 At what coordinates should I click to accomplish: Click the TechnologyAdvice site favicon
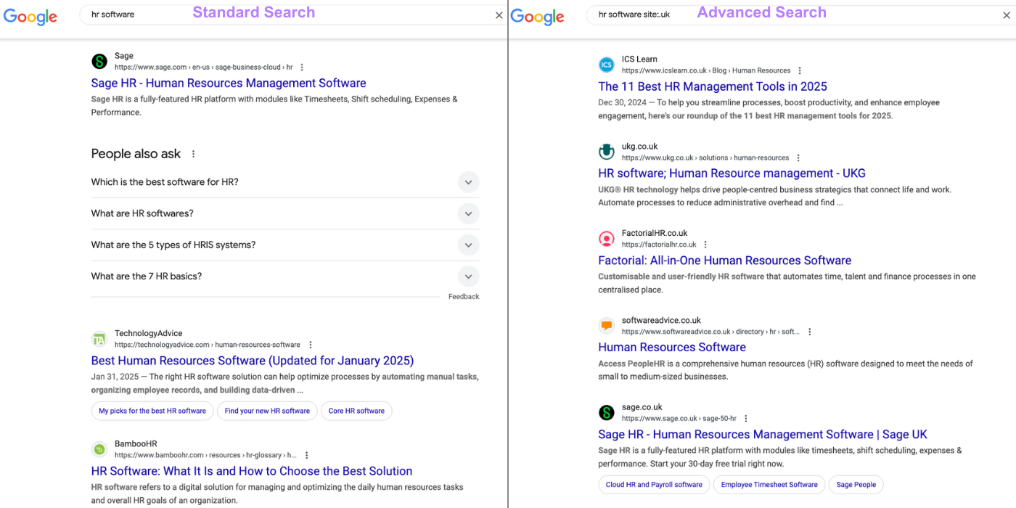point(99,338)
